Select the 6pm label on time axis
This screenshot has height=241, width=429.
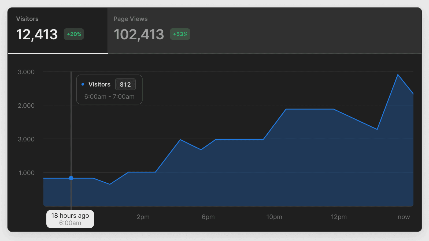coord(208,217)
